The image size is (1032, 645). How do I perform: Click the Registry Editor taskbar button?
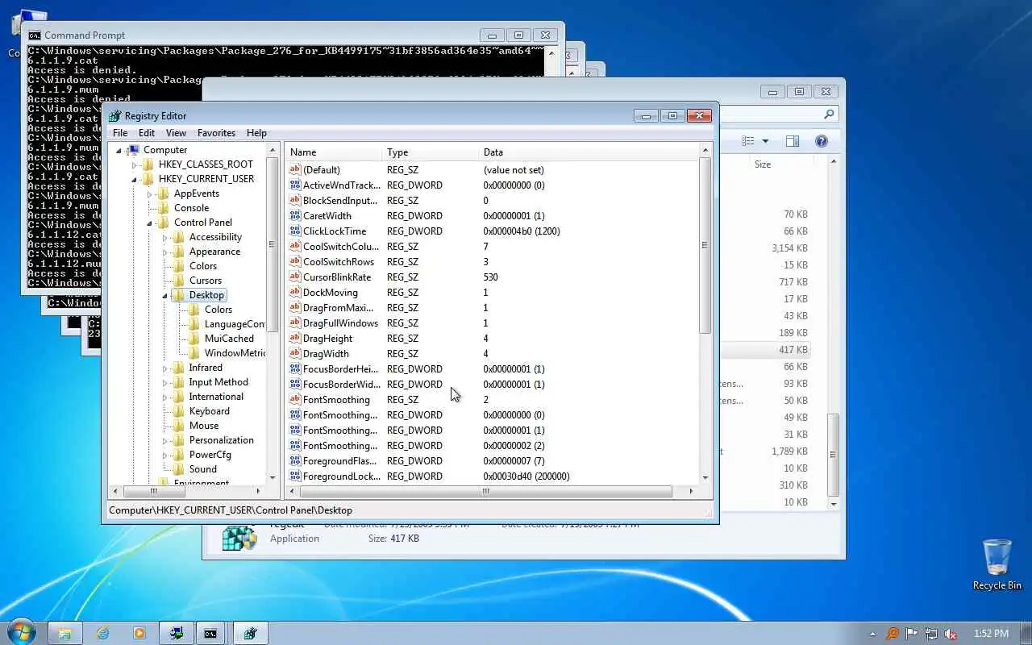tap(250, 634)
